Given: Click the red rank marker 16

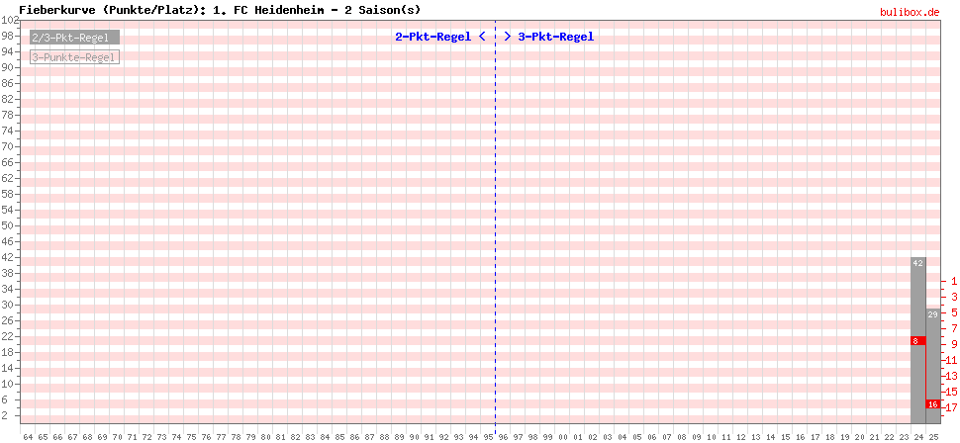Looking at the screenshot, I should click(x=932, y=403).
